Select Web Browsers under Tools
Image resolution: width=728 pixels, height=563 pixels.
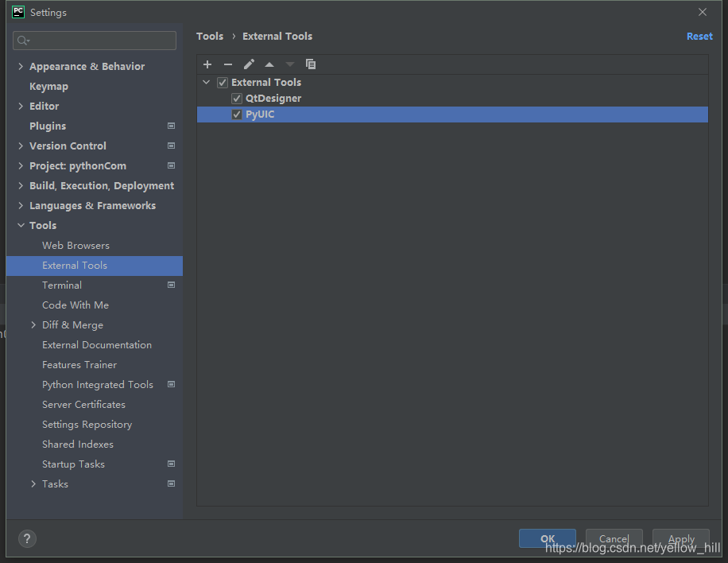(x=76, y=245)
